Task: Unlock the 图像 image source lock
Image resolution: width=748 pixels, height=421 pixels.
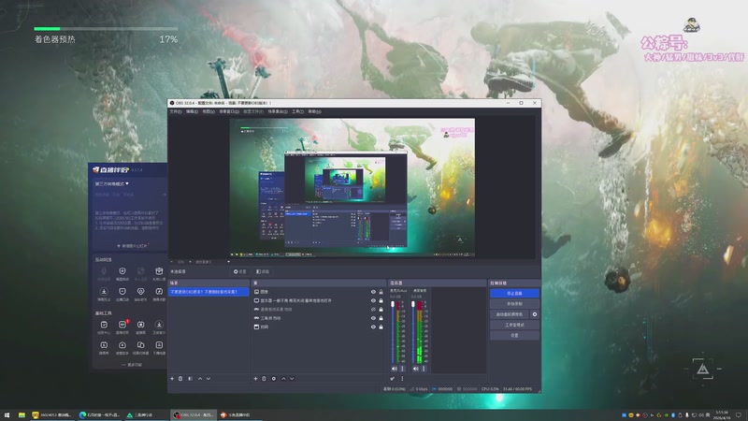Action: tap(381, 292)
